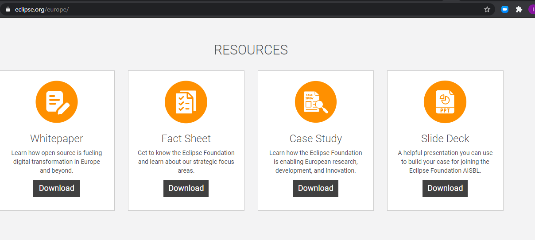View site info via the lock icon
This screenshot has height=240, width=535.
pyautogui.click(x=8, y=9)
